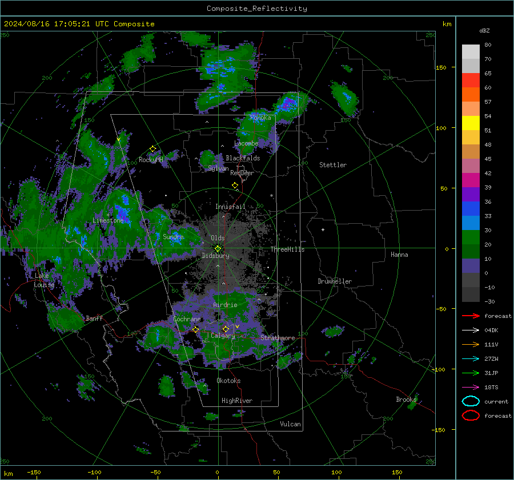The height and width of the screenshot is (480, 514).
Task: Click the 31JP legend label
Action: pyautogui.click(x=491, y=373)
